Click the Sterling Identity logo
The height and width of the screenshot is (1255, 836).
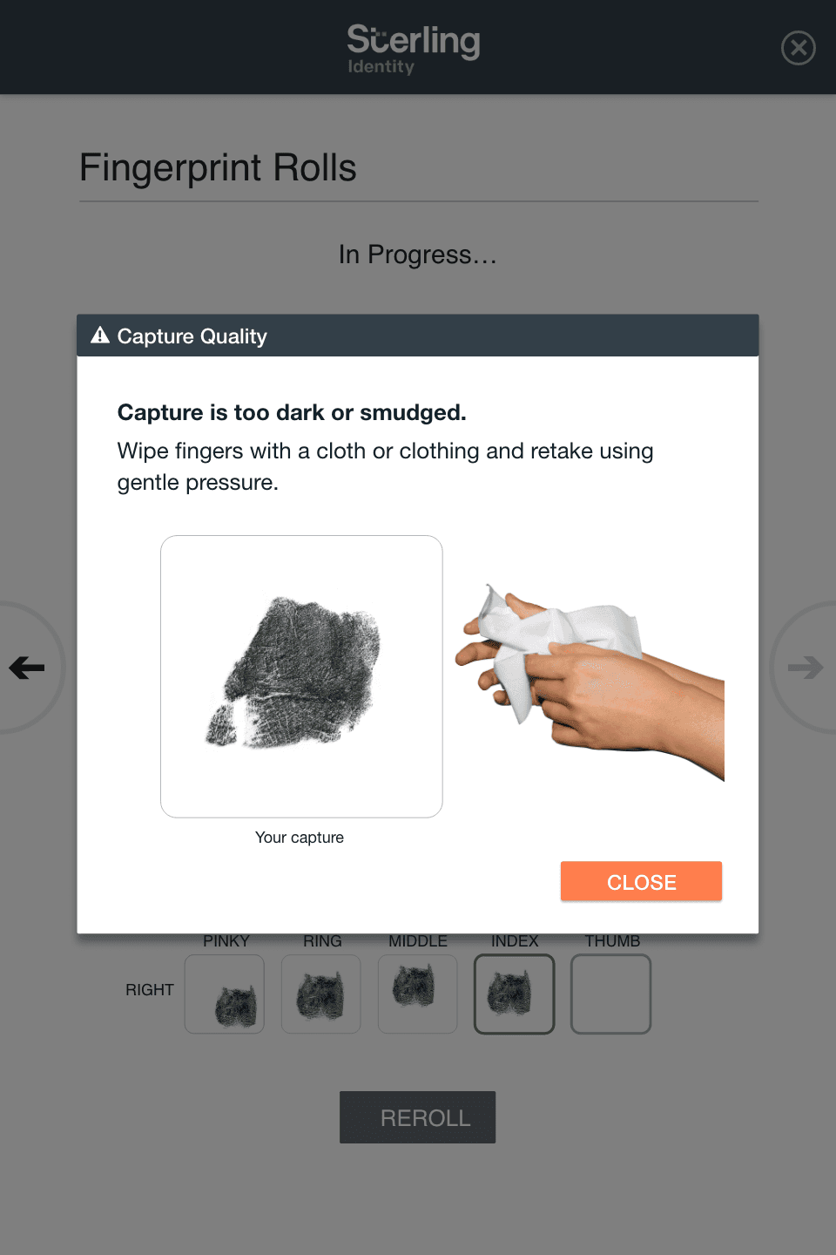(414, 49)
